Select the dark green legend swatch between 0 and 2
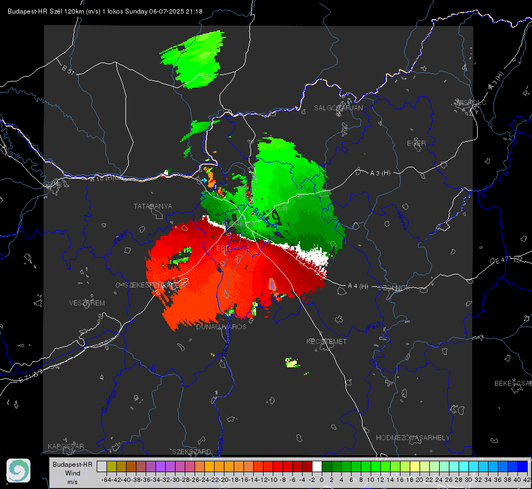Image resolution: width=532 pixels, height=489 pixels. [x=327, y=467]
